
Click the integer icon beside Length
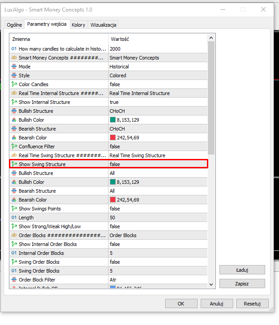tap(14, 218)
